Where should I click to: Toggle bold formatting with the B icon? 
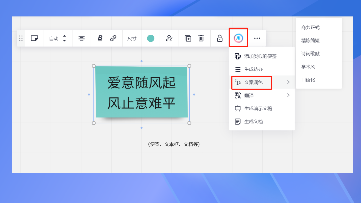pos(100,38)
